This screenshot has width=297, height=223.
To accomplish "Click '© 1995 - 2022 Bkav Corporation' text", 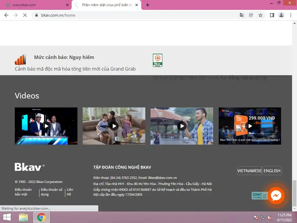I will [x=39, y=182].
